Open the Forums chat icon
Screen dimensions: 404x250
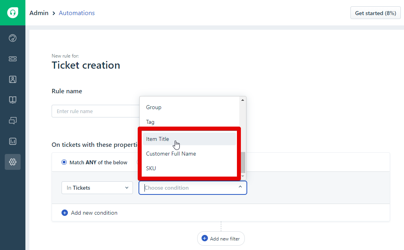coord(13,121)
